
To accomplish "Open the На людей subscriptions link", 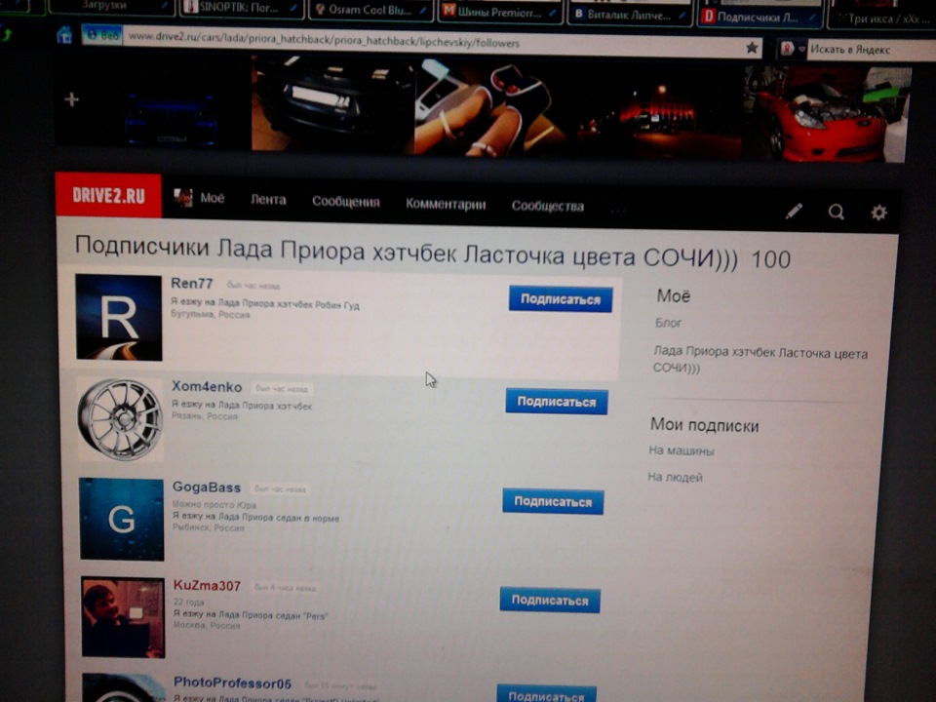I will click(x=675, y=478).
